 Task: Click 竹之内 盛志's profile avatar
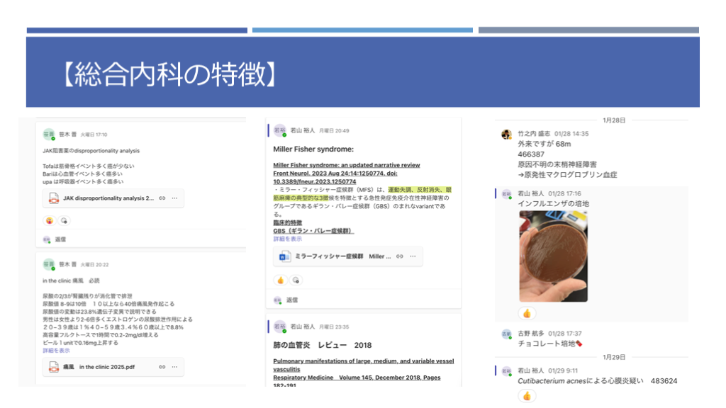506,135
